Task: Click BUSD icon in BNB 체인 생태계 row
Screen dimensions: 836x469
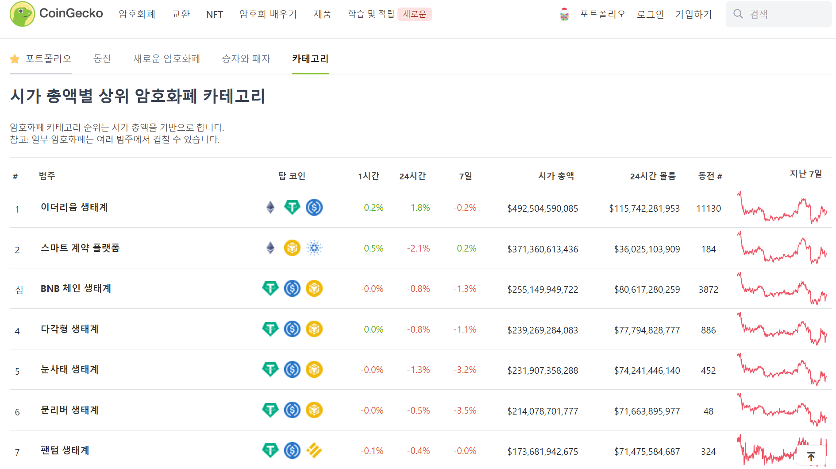Action: pos(314,288)
